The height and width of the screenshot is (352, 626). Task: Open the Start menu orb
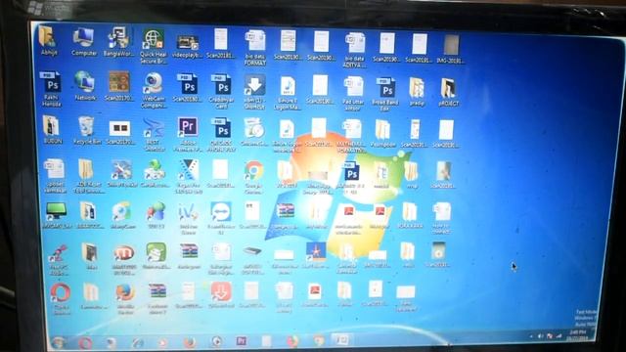59,343
